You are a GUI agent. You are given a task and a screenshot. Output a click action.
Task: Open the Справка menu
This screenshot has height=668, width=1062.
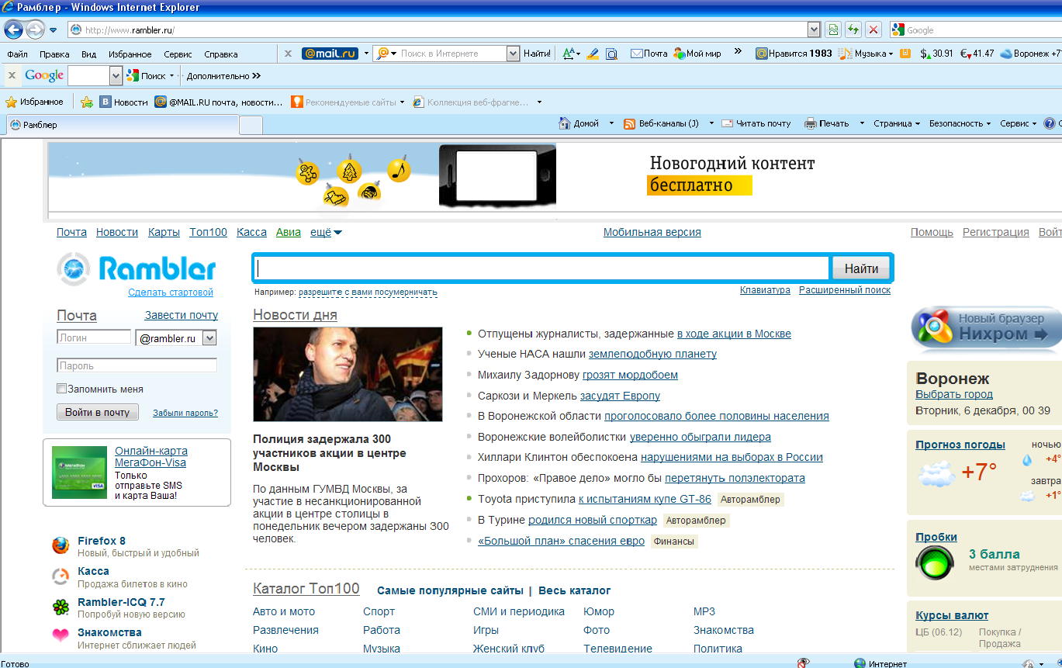221,54
